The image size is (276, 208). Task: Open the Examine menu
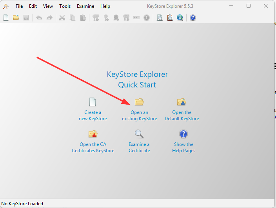pyautogui.click(x=85, y=6)
